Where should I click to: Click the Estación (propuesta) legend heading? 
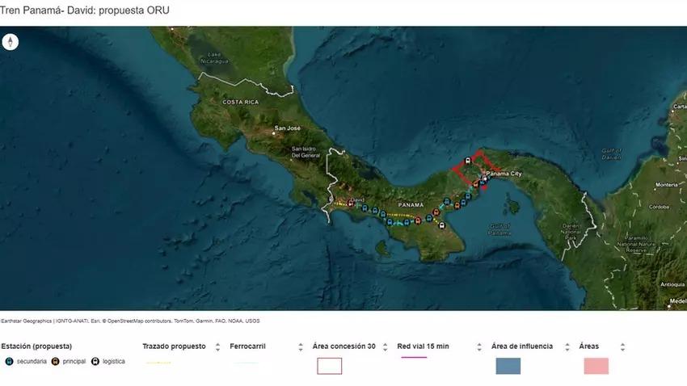tap(36, 346)
